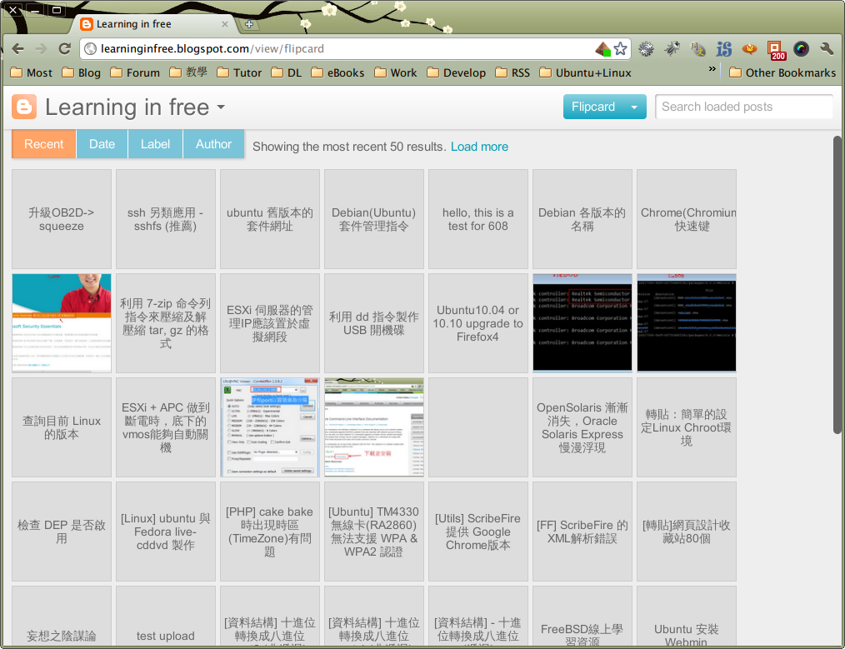Image resolution: width=845 pixels, height=649 pixels.
Task: Open the DL bookmarks folder
Action: tap(286, 72)
